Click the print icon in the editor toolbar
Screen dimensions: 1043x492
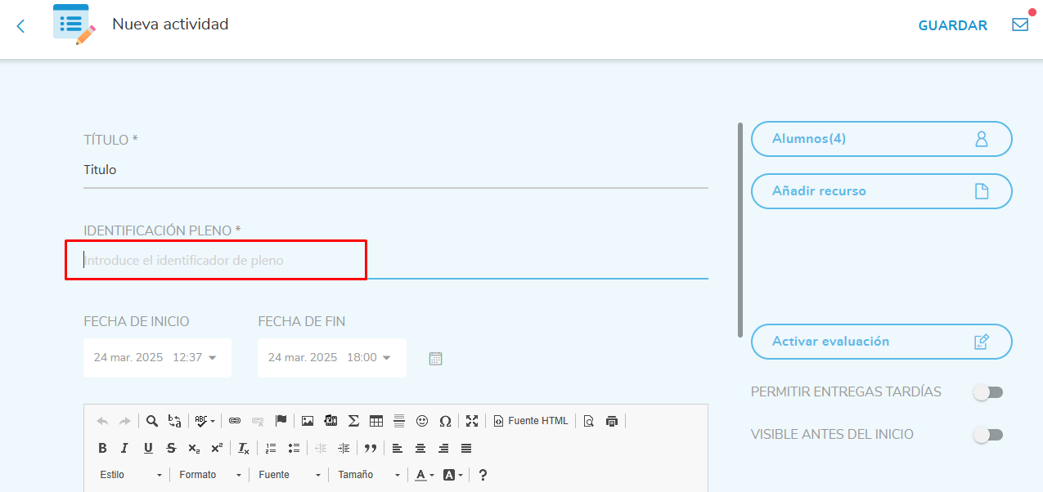tap(612, 421)
